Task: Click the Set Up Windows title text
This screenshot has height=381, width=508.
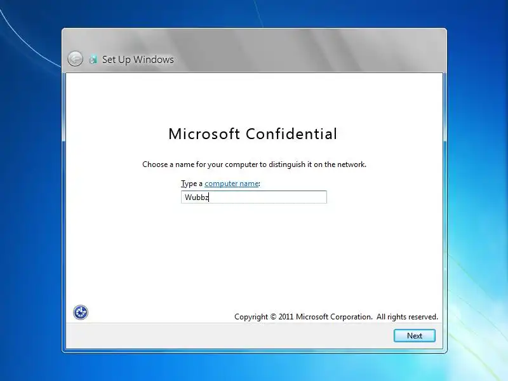Action: tap(138, 59)
